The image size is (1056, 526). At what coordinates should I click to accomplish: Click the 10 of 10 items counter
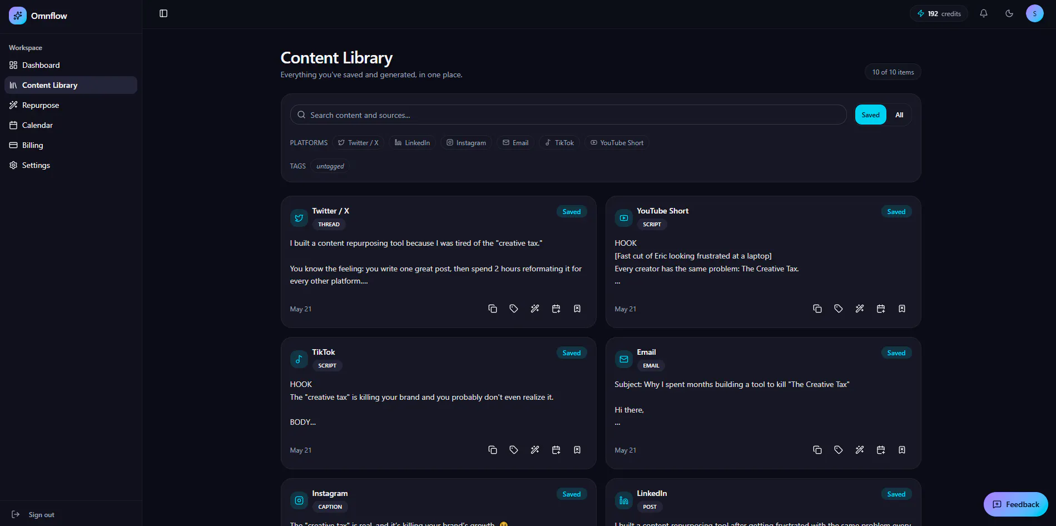(x=893, y=72)
